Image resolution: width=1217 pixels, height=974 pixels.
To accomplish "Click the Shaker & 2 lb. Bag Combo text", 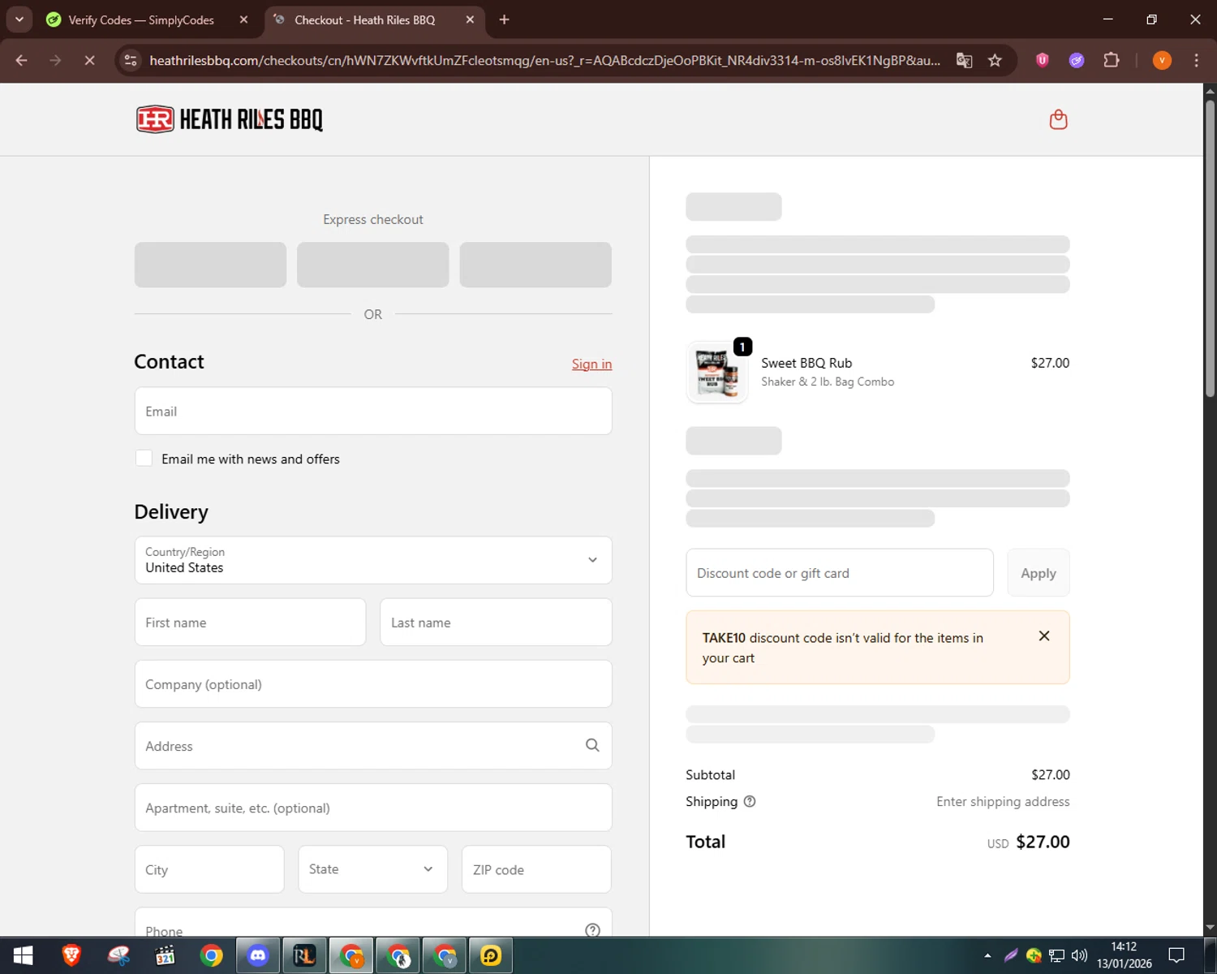I will click(828, 381).
